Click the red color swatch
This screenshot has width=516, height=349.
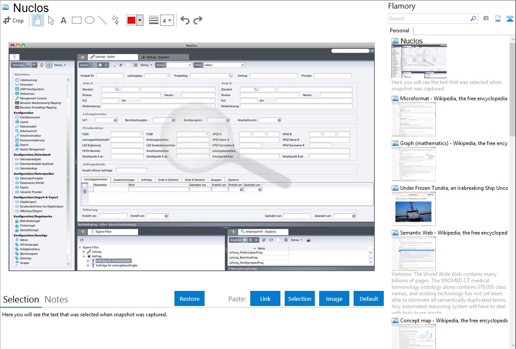tap(131, 20)
